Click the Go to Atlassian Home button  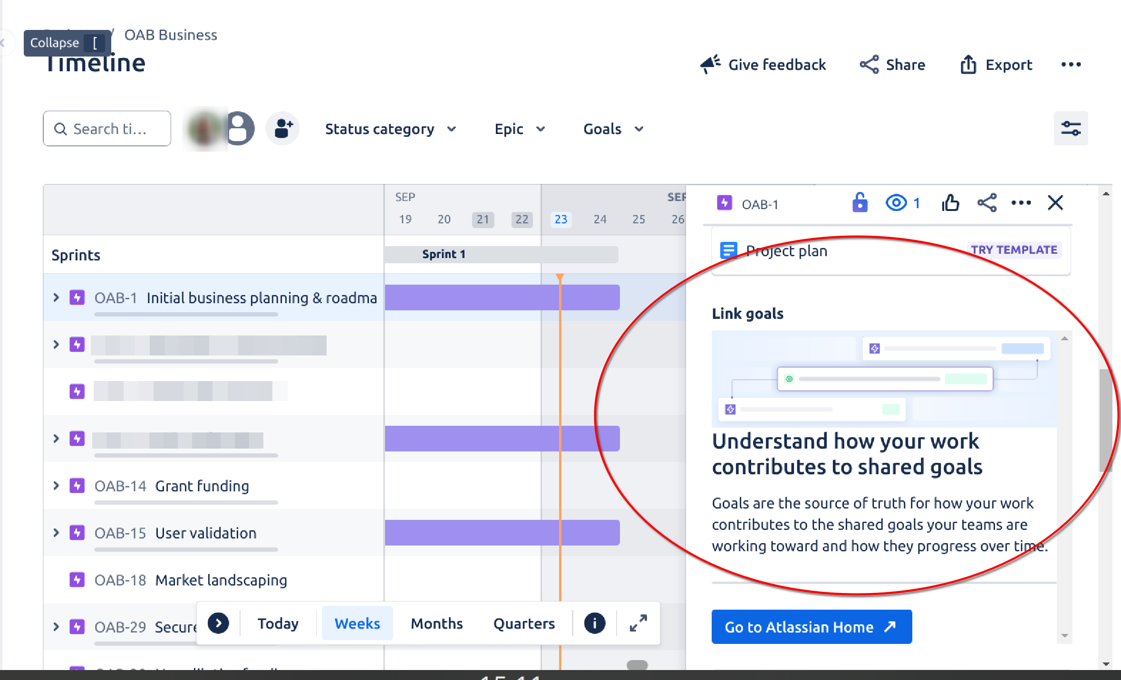coord(812,627)
